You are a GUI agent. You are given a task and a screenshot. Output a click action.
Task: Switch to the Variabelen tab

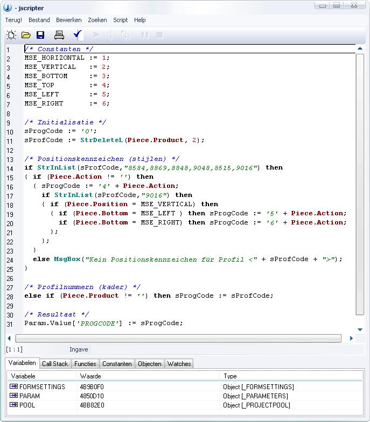point(23,363)
